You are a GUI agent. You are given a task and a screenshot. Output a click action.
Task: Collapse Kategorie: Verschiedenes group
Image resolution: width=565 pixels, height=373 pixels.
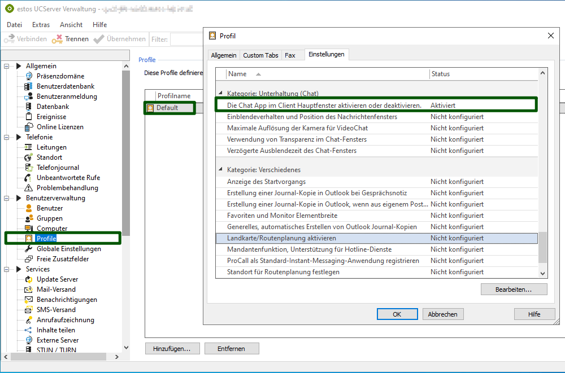[x=220, y=170]
